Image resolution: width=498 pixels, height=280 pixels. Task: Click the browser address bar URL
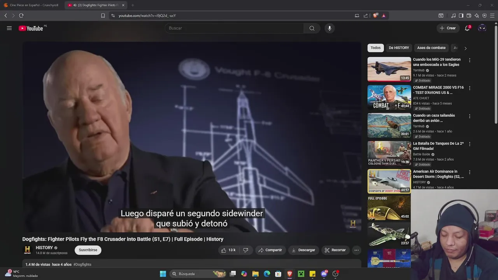147,16
